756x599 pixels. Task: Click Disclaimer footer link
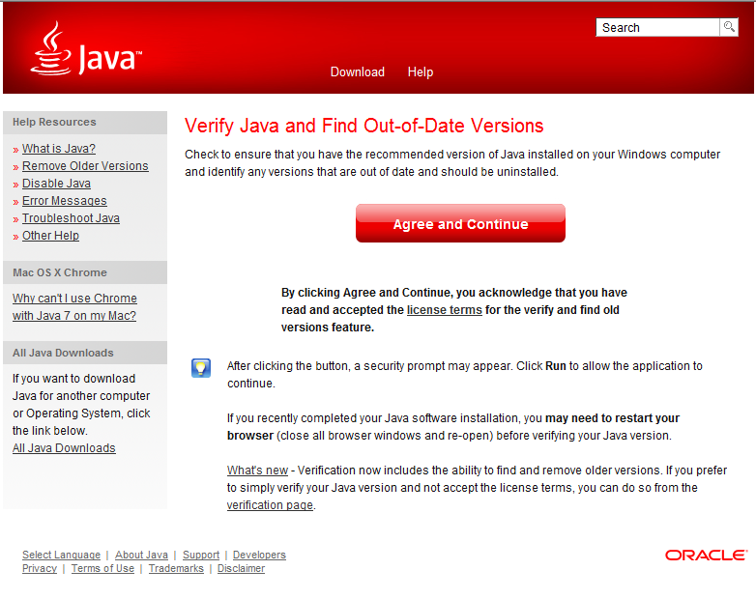241,568
